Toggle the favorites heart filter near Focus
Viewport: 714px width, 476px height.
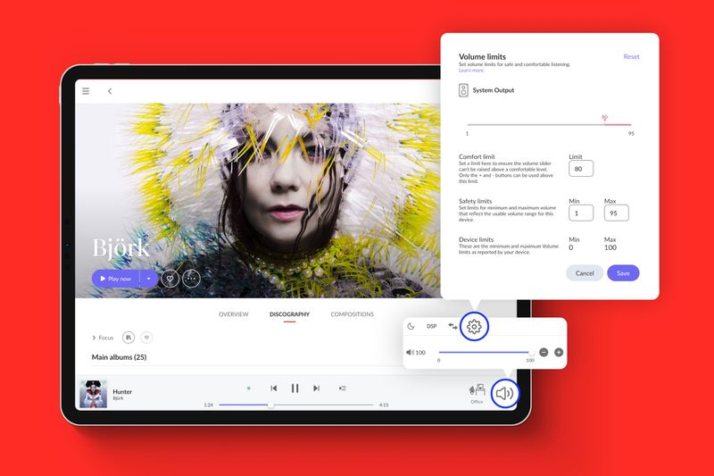click(x=146, y=338)
